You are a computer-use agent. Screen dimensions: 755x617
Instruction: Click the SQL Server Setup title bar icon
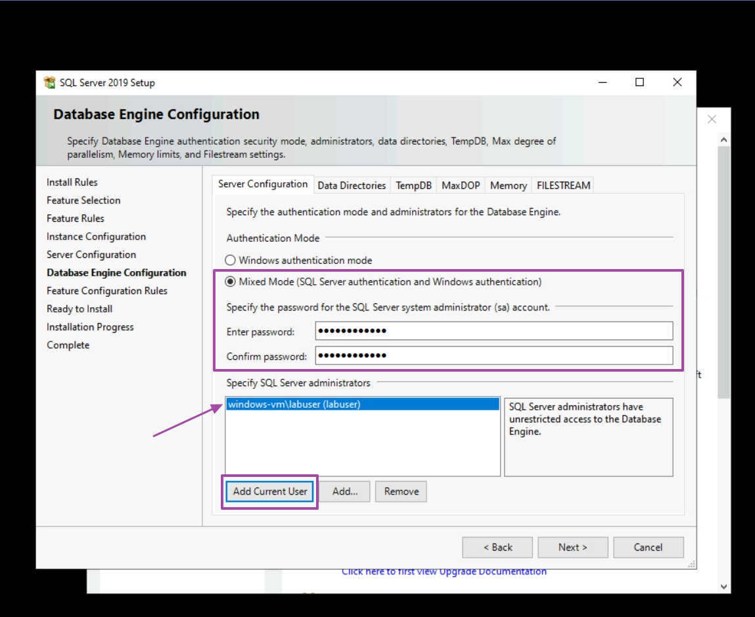point(49,82)
